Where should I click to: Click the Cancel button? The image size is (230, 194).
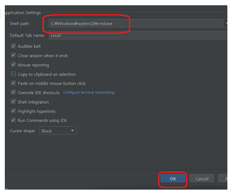point(202,179)
